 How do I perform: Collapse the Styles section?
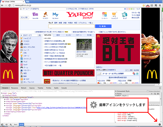[116, 94]
